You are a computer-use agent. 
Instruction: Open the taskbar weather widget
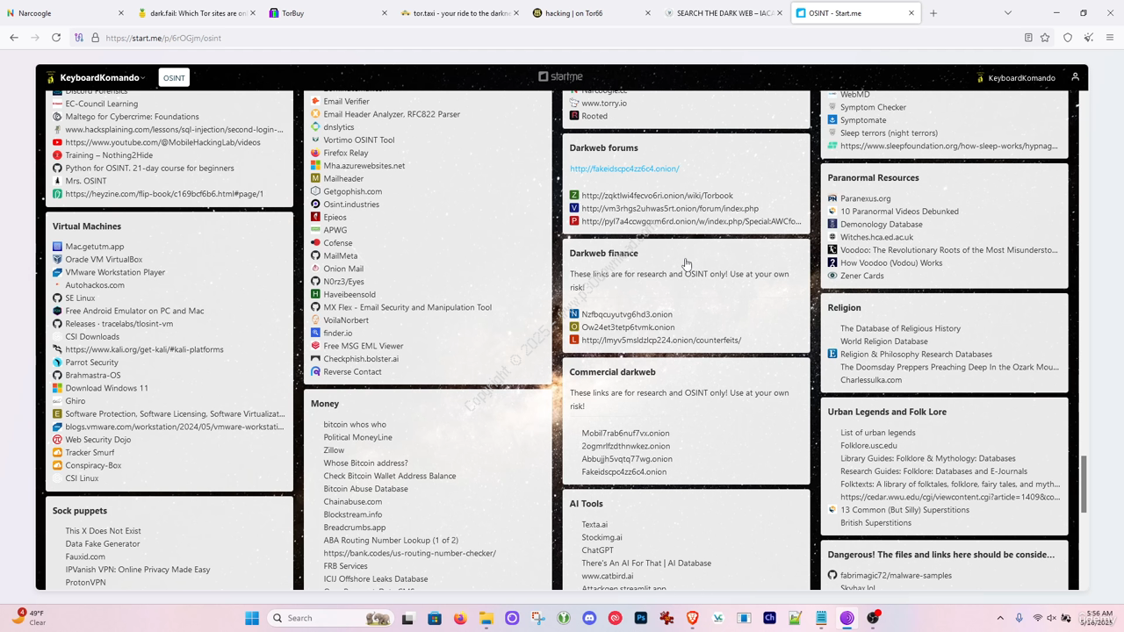click(x=30, y=617)
